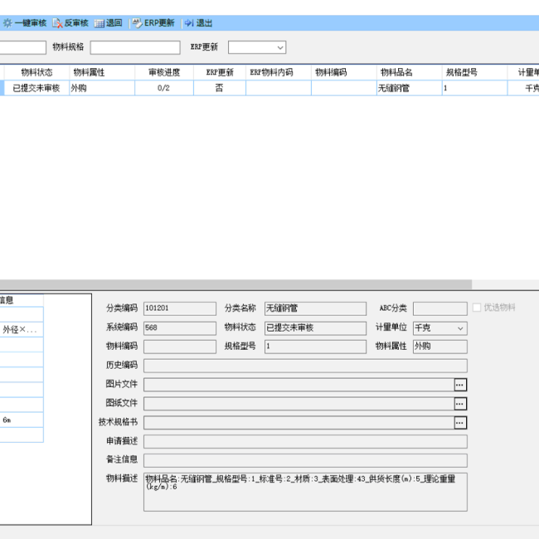The width and height of the screenshot is (539, 539).
Task: Click the 历史编码 field
Action: coord(305,366)
